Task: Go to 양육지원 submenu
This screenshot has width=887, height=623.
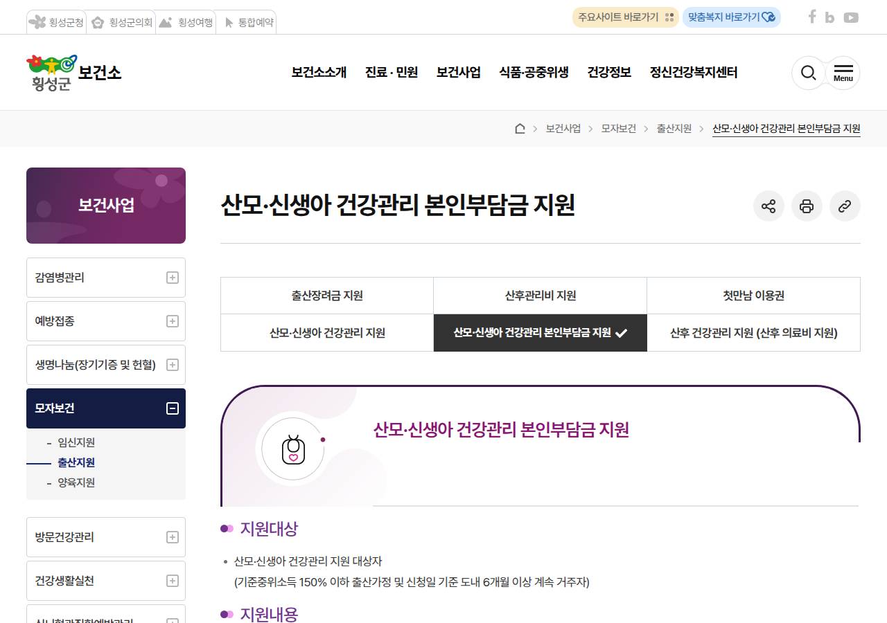Action: pyautogui.click(x=76, y=482)
